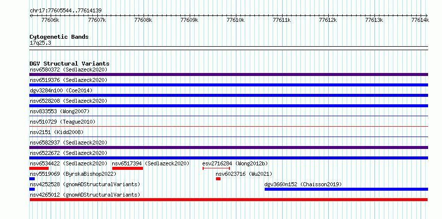Viewport: 442px width, 219px height.
Task: Select the small blue bar under nsv5519069
Action: [32, 179]
